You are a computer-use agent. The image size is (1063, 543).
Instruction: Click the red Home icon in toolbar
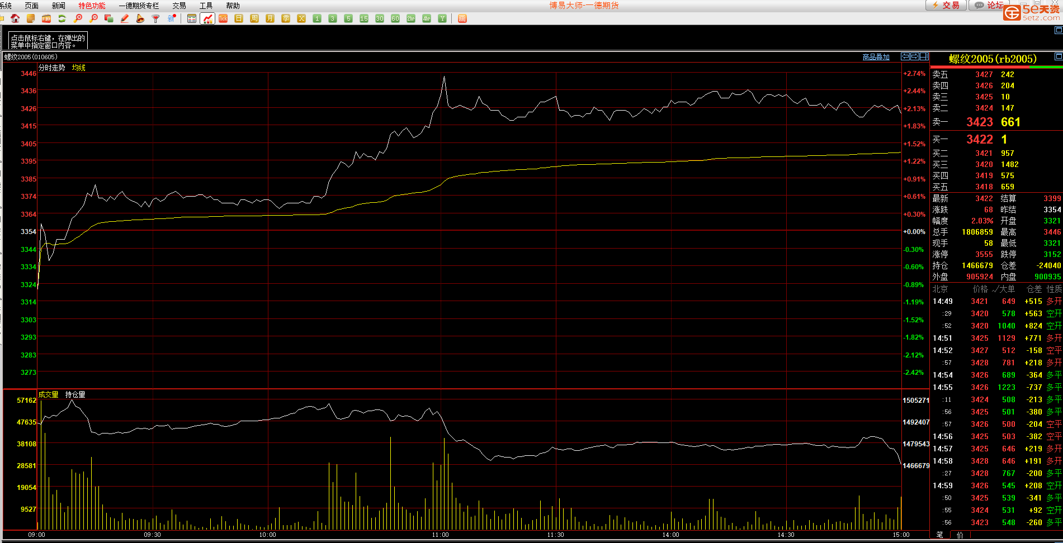(x=15, y=18)
